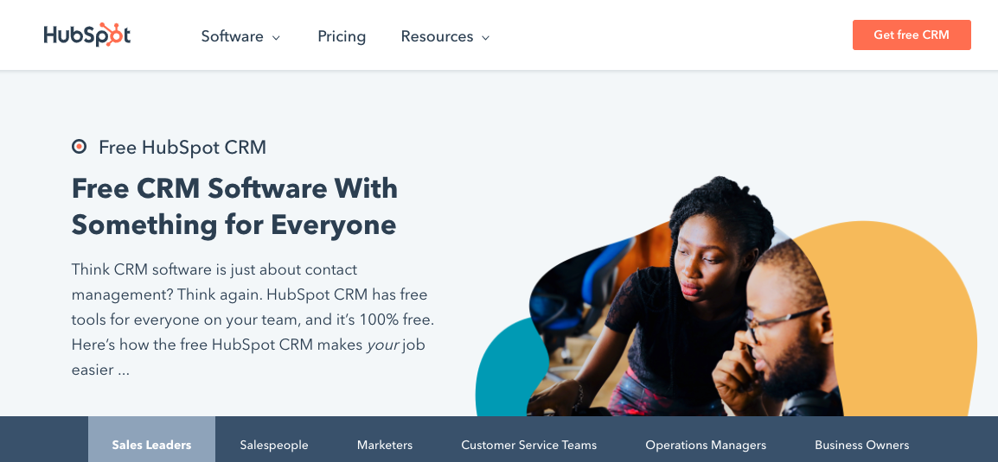Open the Software menu

tap(240, 36)
